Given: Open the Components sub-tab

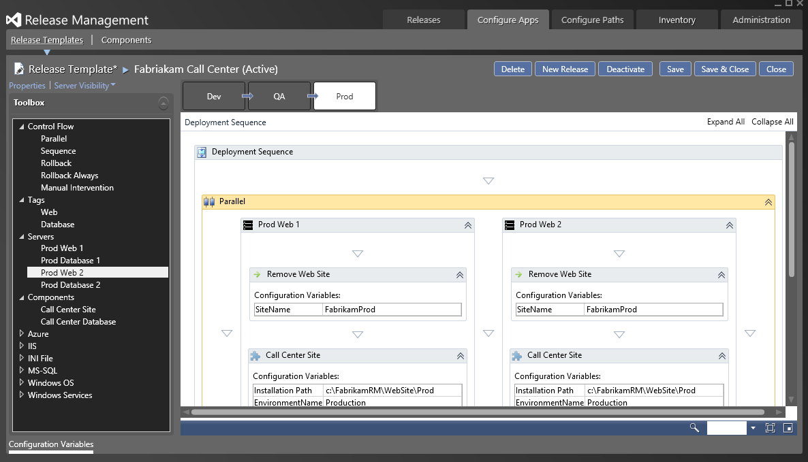Looking at the screenshot, I should point(126,40).
